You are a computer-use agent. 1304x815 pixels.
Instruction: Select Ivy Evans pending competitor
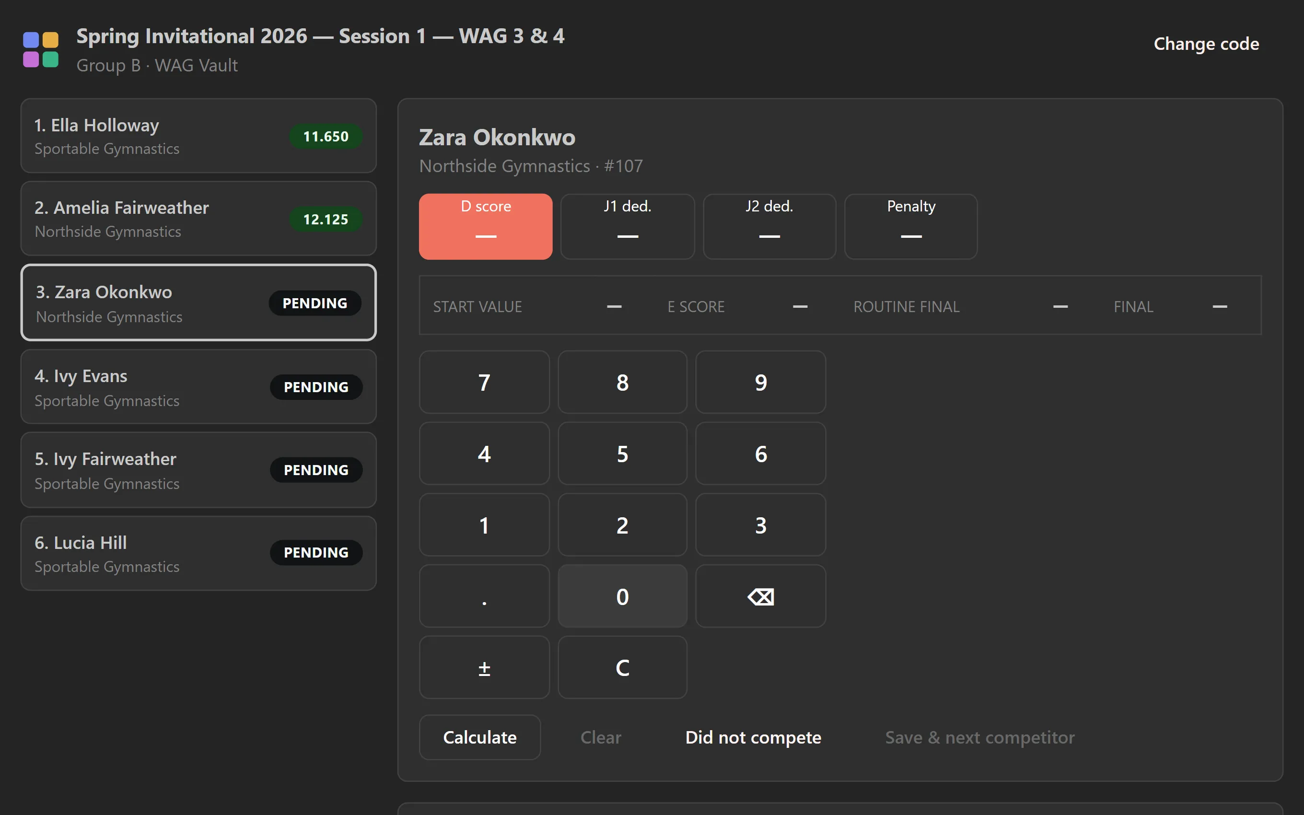coord(198,386)
